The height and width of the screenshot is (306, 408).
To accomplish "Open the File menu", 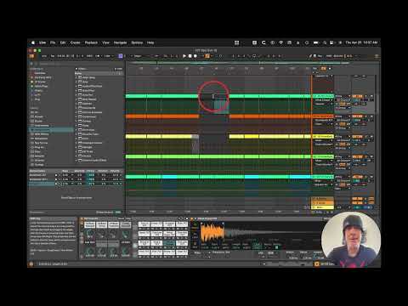I will [53, 42].
